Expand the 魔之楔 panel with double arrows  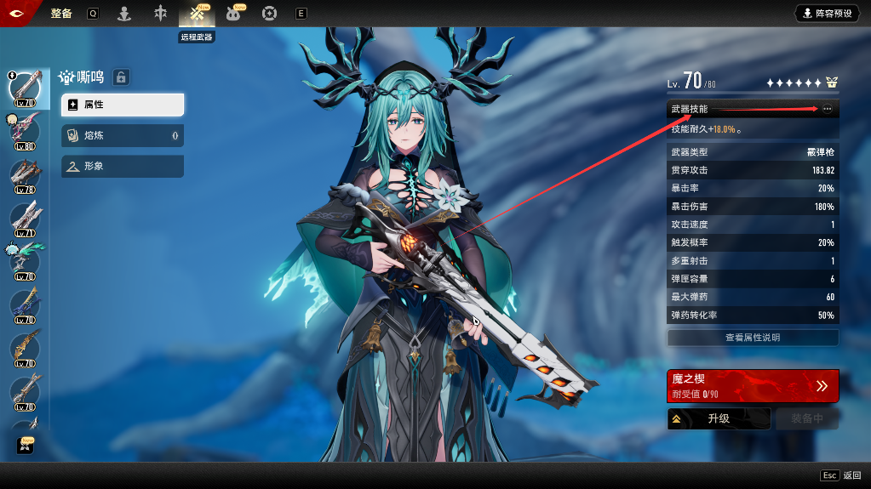pos(821,386)
